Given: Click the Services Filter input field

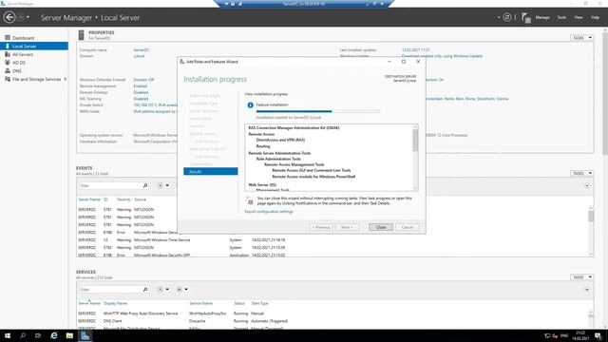Looking at the screenshot, I should click(x=110, y=290).
